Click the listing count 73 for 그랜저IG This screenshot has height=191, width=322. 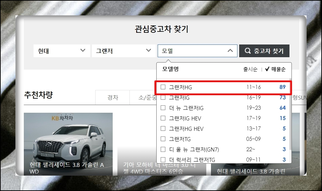tap(282, 97)
